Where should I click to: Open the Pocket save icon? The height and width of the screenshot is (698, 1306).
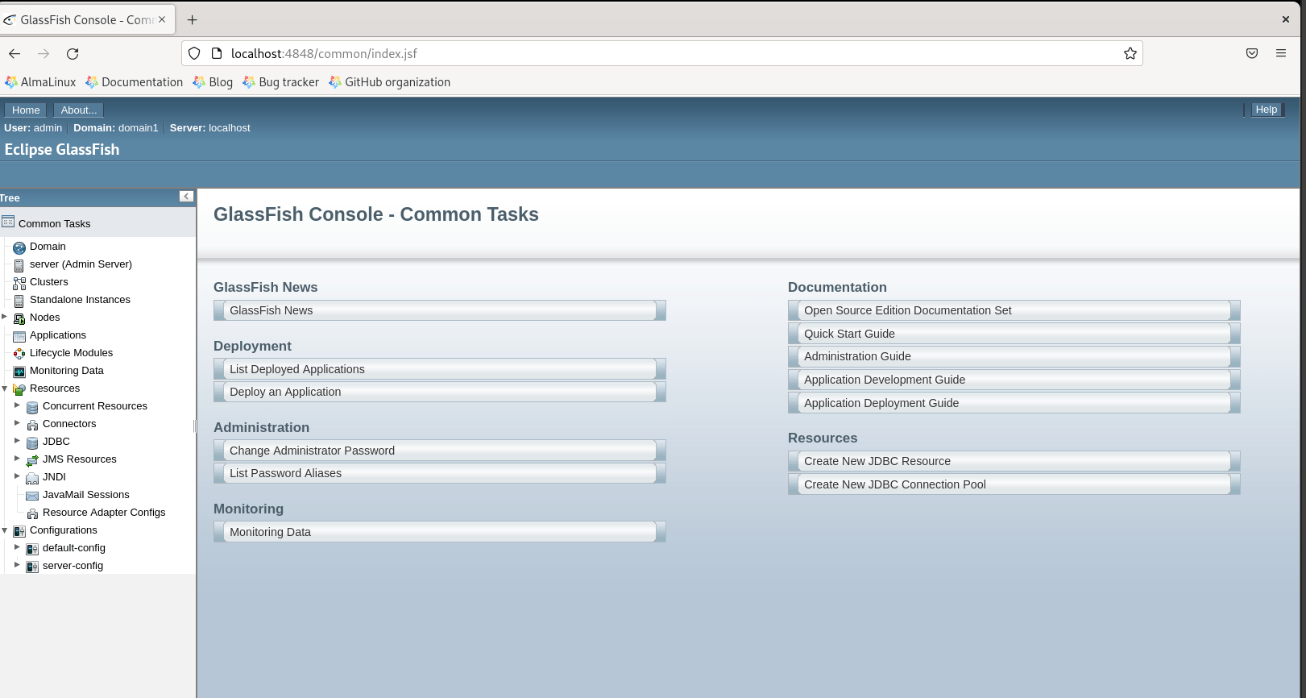coord(1252,53)
